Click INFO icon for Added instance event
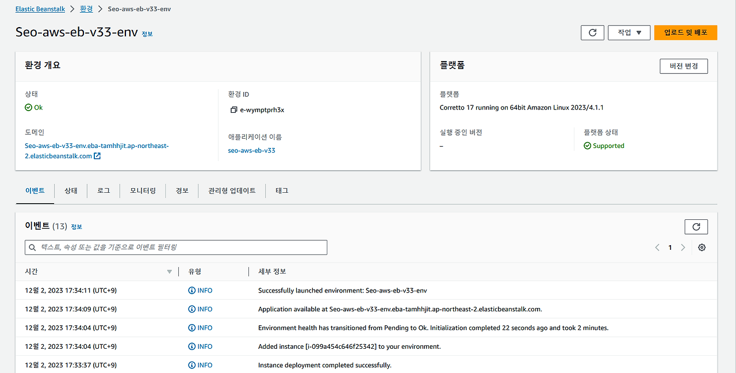736x373 pixels. click(x=191, y=347)
